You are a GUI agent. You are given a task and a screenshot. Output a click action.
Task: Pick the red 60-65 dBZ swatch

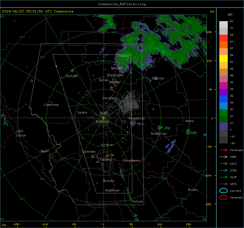pyautogui.click(x=223, y=38)
